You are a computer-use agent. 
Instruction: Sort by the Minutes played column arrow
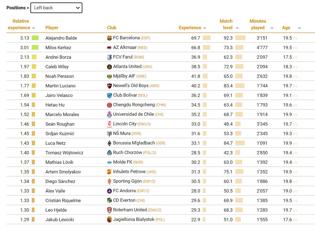(272, 28)
